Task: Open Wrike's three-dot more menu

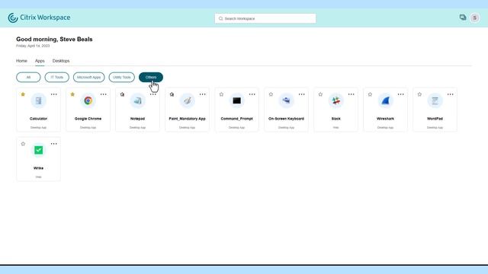Action: click(54, 144)
